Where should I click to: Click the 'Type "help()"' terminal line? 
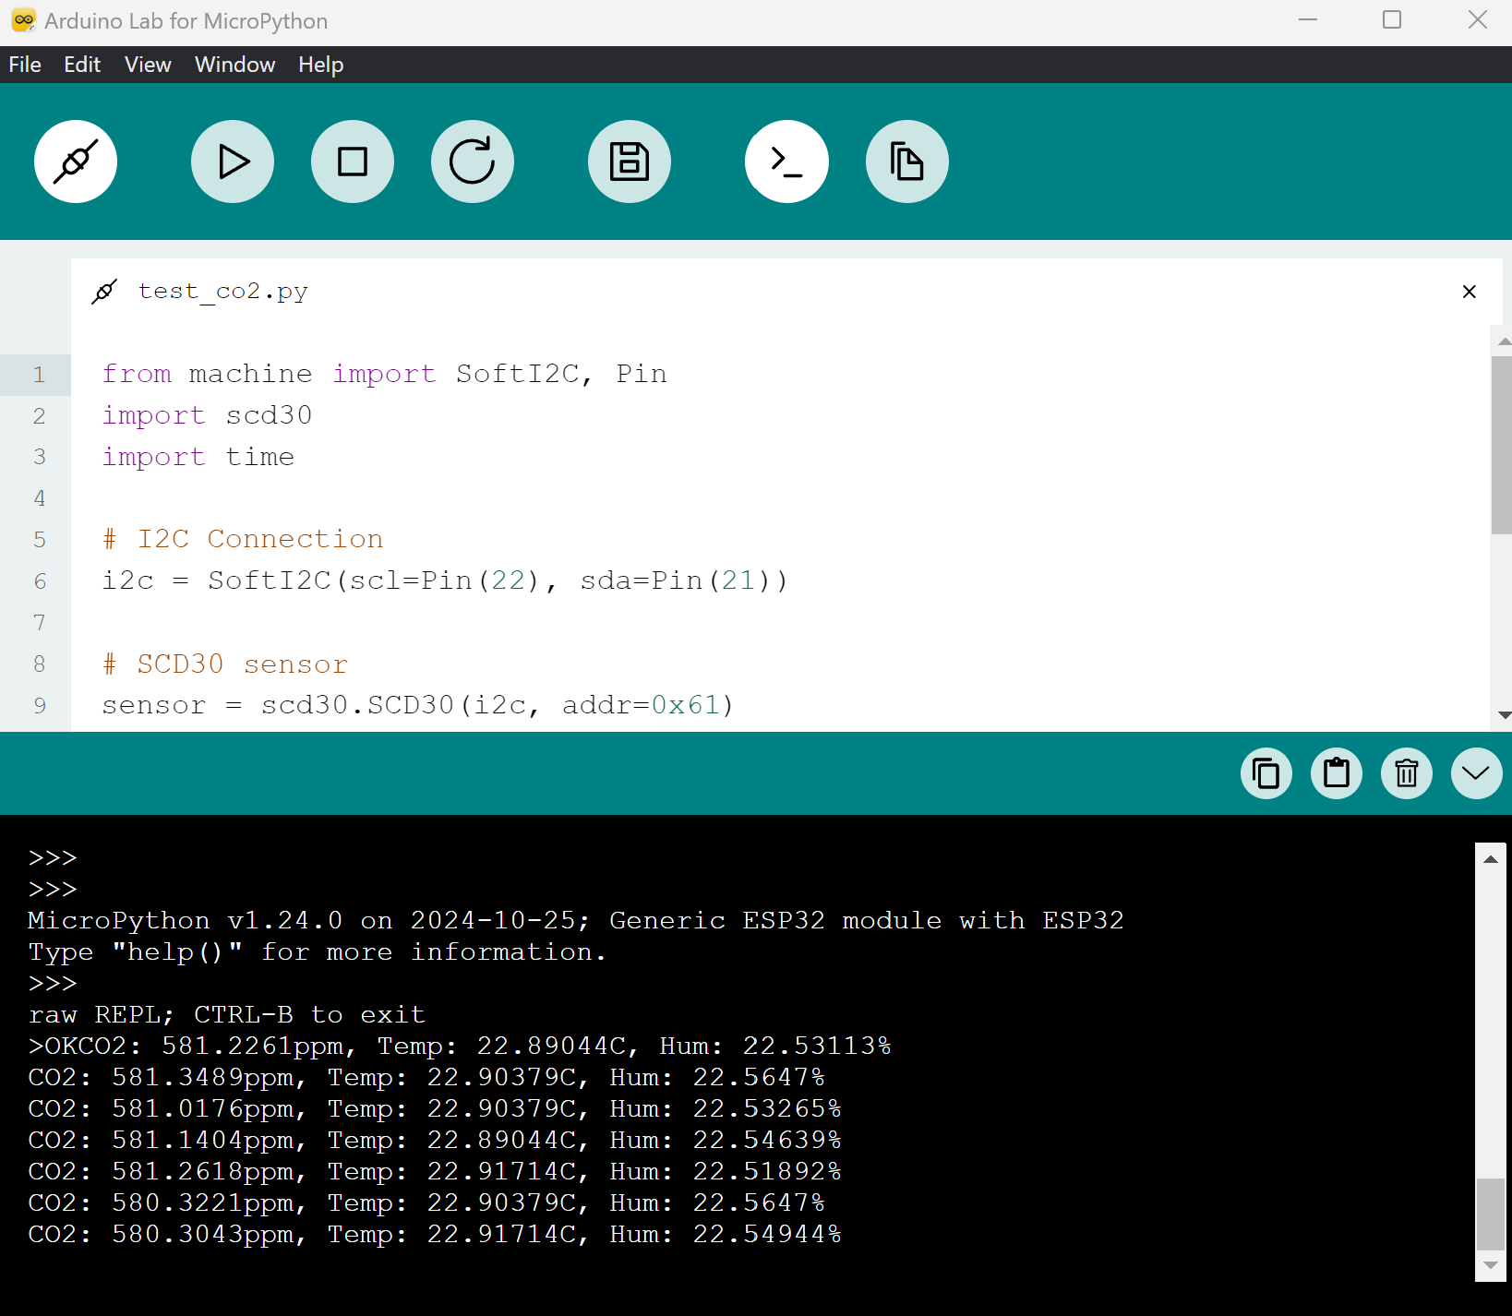click(318, 951)
